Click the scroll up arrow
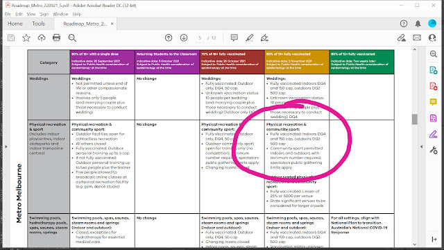The image size is (444, 250). tap(415, 49)
